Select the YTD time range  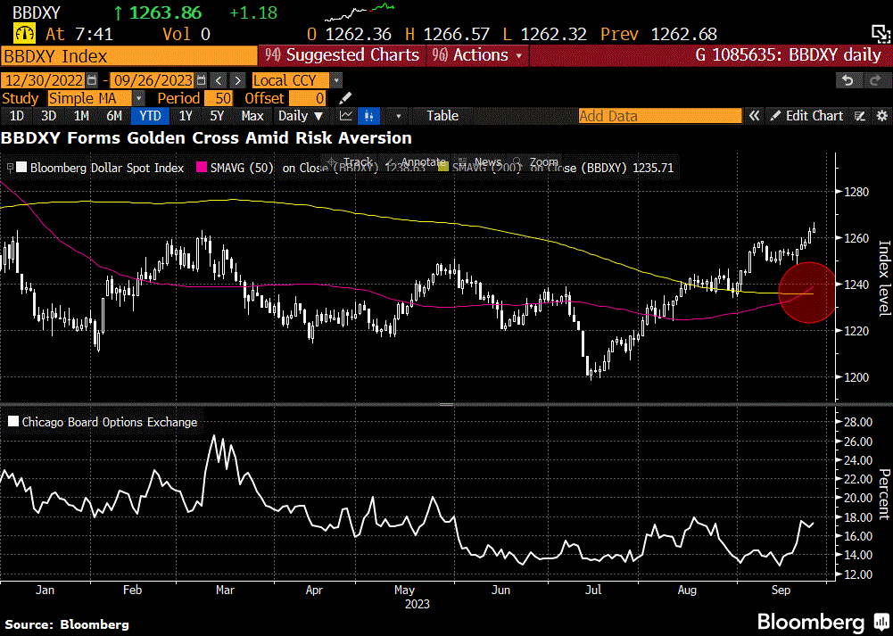pyautogui.click(x=150, y=116)
